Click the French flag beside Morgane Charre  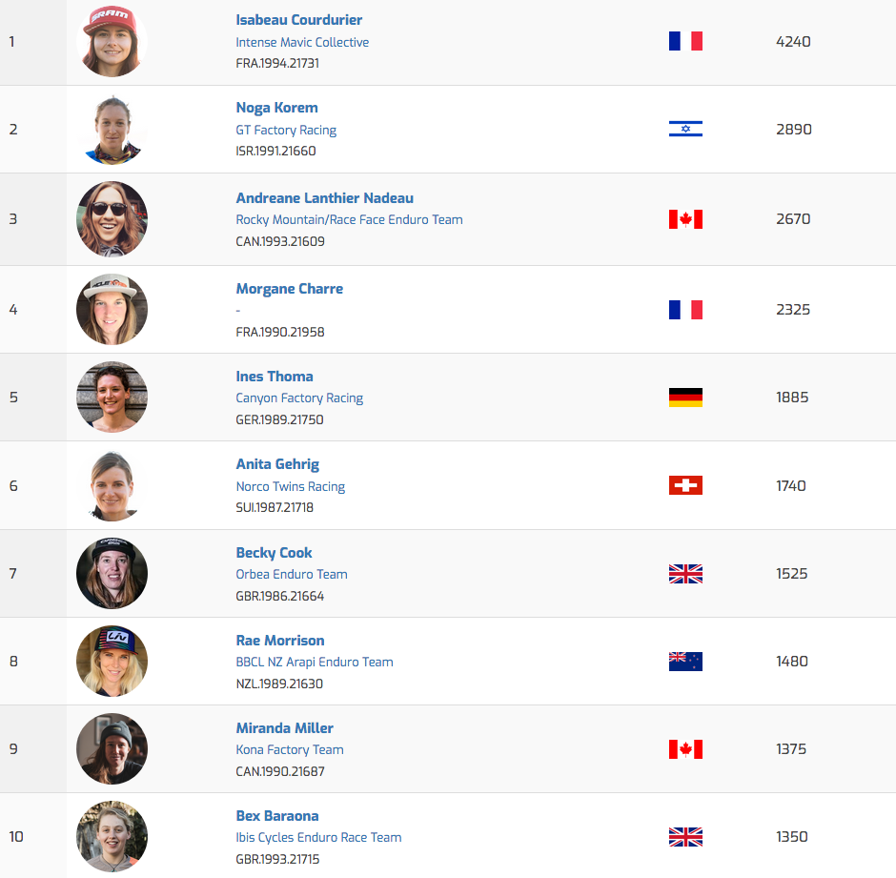(685, 309)
